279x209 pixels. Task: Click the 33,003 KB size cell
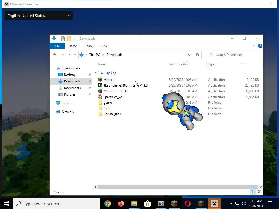tap(252, 91)
